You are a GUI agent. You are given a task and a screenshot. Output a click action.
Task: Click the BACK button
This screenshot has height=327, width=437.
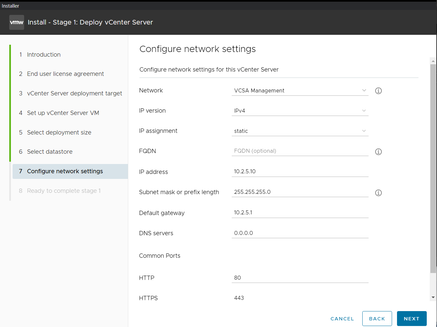[377, 319]
